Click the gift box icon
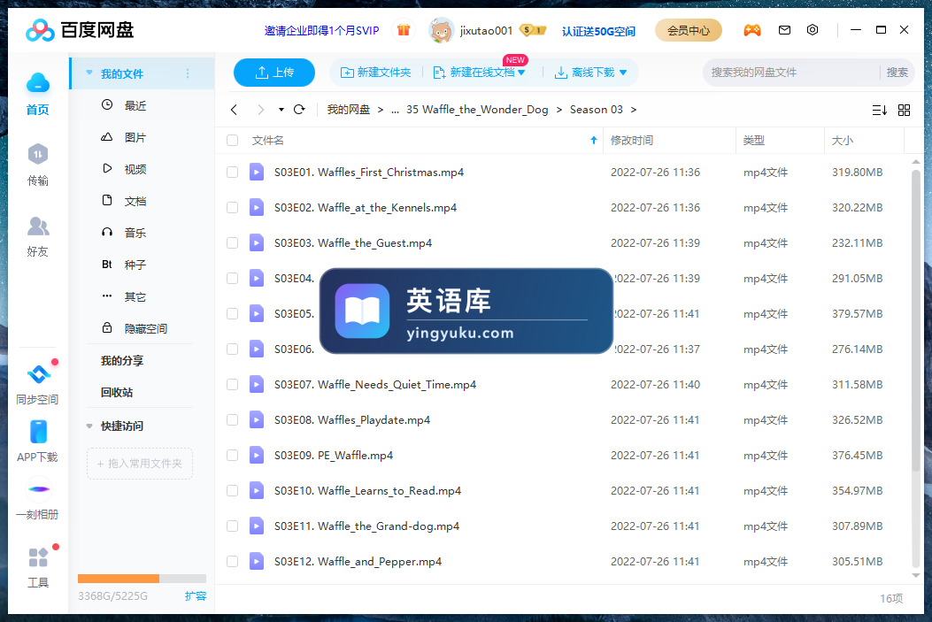The height and width of the screenshot is (622, 932). pyautogui.click(x=404, y=30)
